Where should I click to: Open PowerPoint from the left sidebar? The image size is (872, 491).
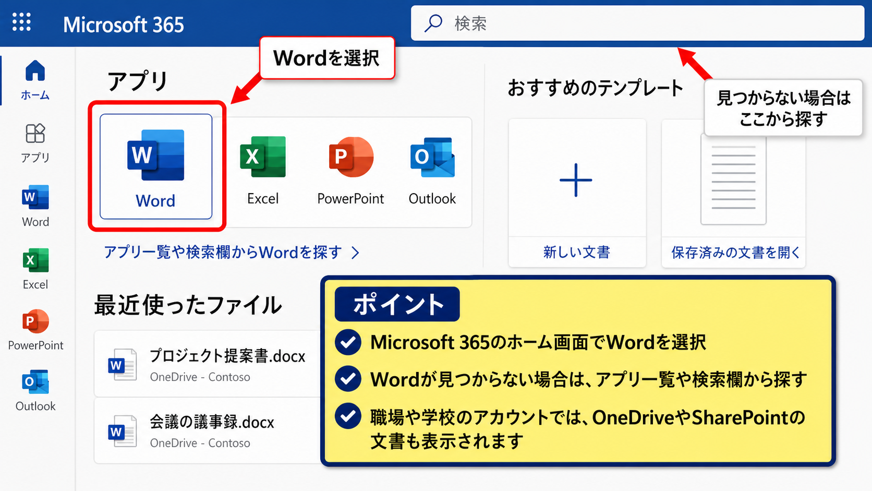pos(35,330)
